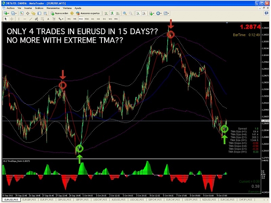271x203 pixels.
Task: Open the Ayuda menu
Action: pyautogui.click(x=78, y=8)
